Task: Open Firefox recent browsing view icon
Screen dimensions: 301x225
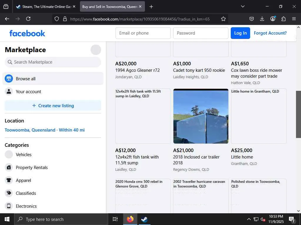Action: (x=6, y=6)
